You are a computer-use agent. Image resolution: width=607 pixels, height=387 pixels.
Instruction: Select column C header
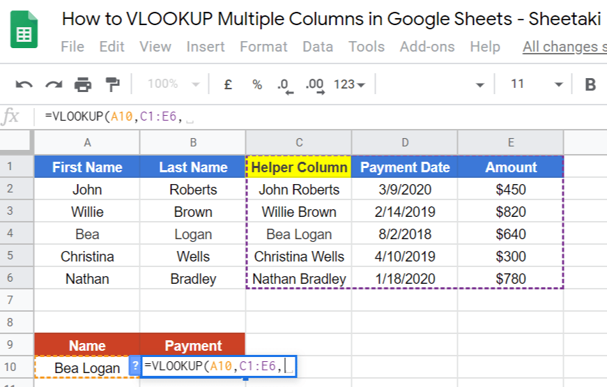(x=299, y=142)
